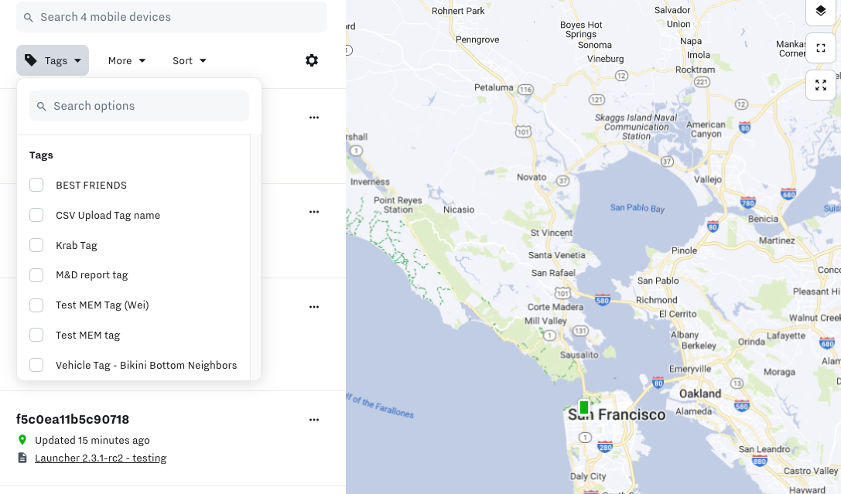Toggle fullscreen map icon
Viewport: 841px width, 494px height.
click(821, 85)
